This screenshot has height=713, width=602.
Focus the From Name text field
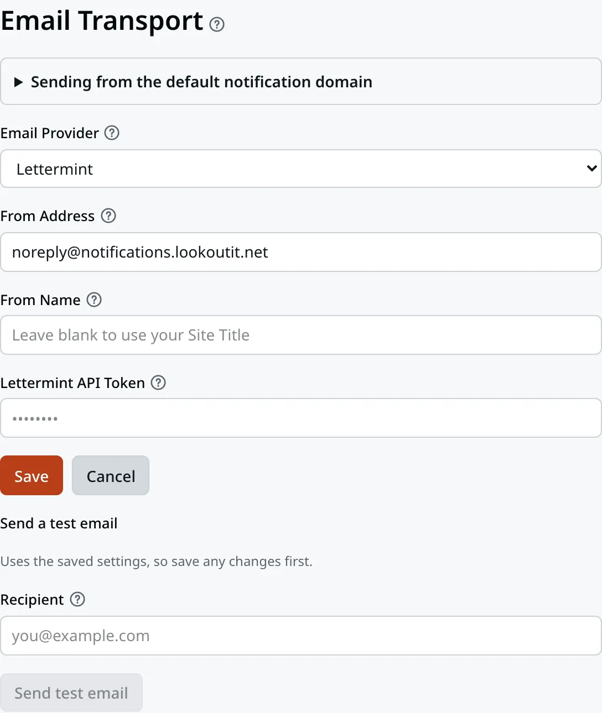coord(301,335)
